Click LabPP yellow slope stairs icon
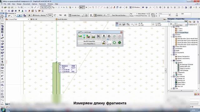This screenshot has height=112, width=200. [x=104, y=43]
